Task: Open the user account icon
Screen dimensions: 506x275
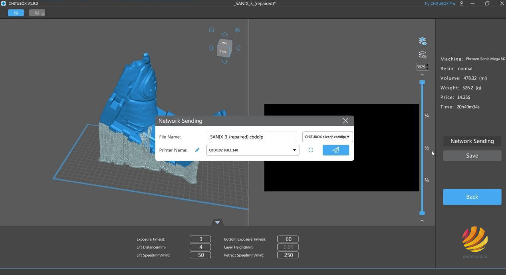Action: coord(462,3)
